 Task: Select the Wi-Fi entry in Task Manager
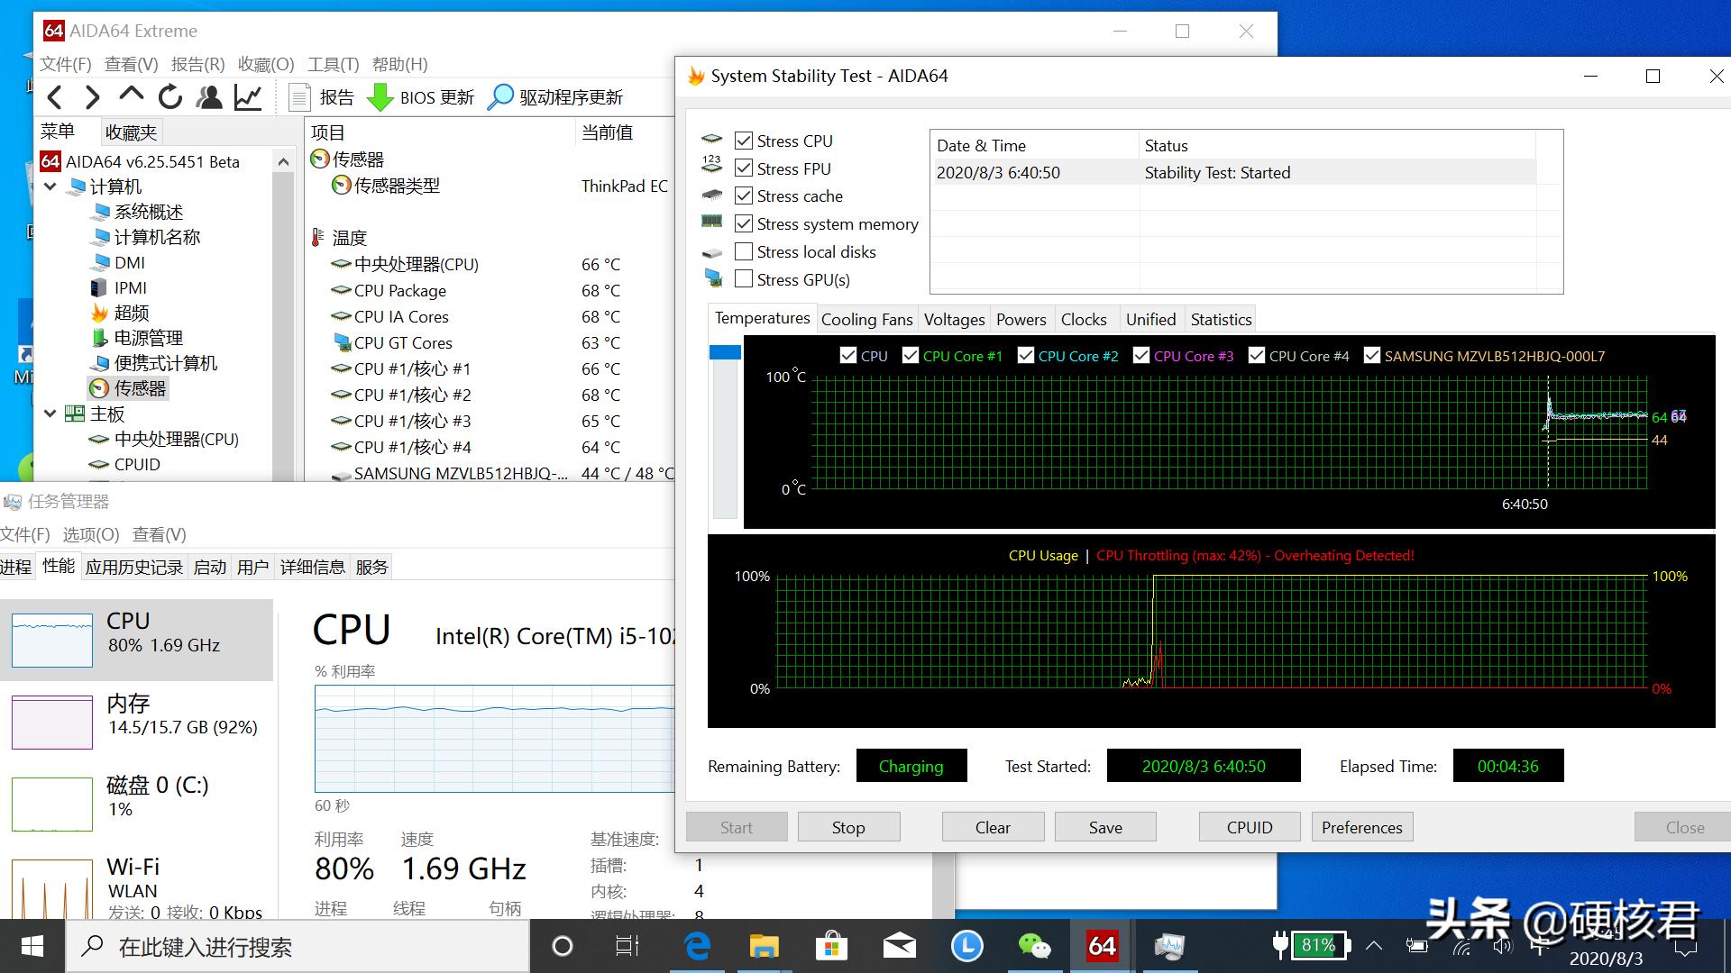pyautogui.click(x=135, y=878)
